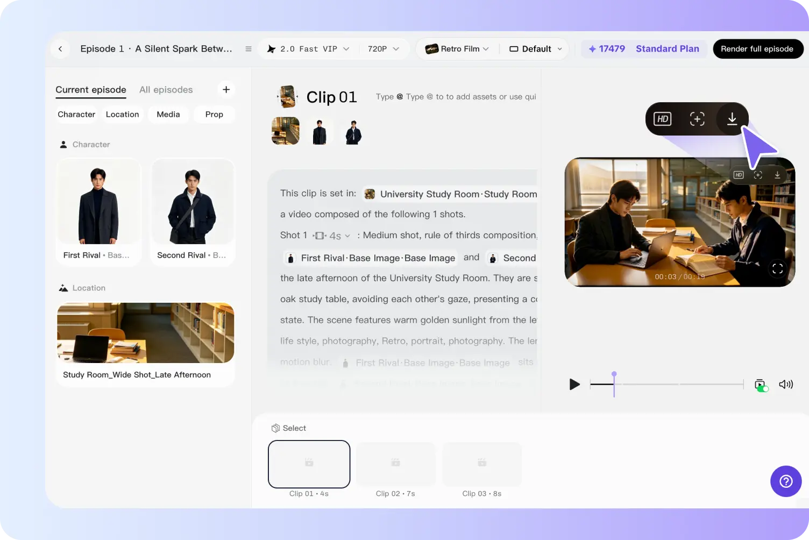Click the purple playhead on timeline
The height and width of the screenshot is (540, 809).
coord(614,383)
